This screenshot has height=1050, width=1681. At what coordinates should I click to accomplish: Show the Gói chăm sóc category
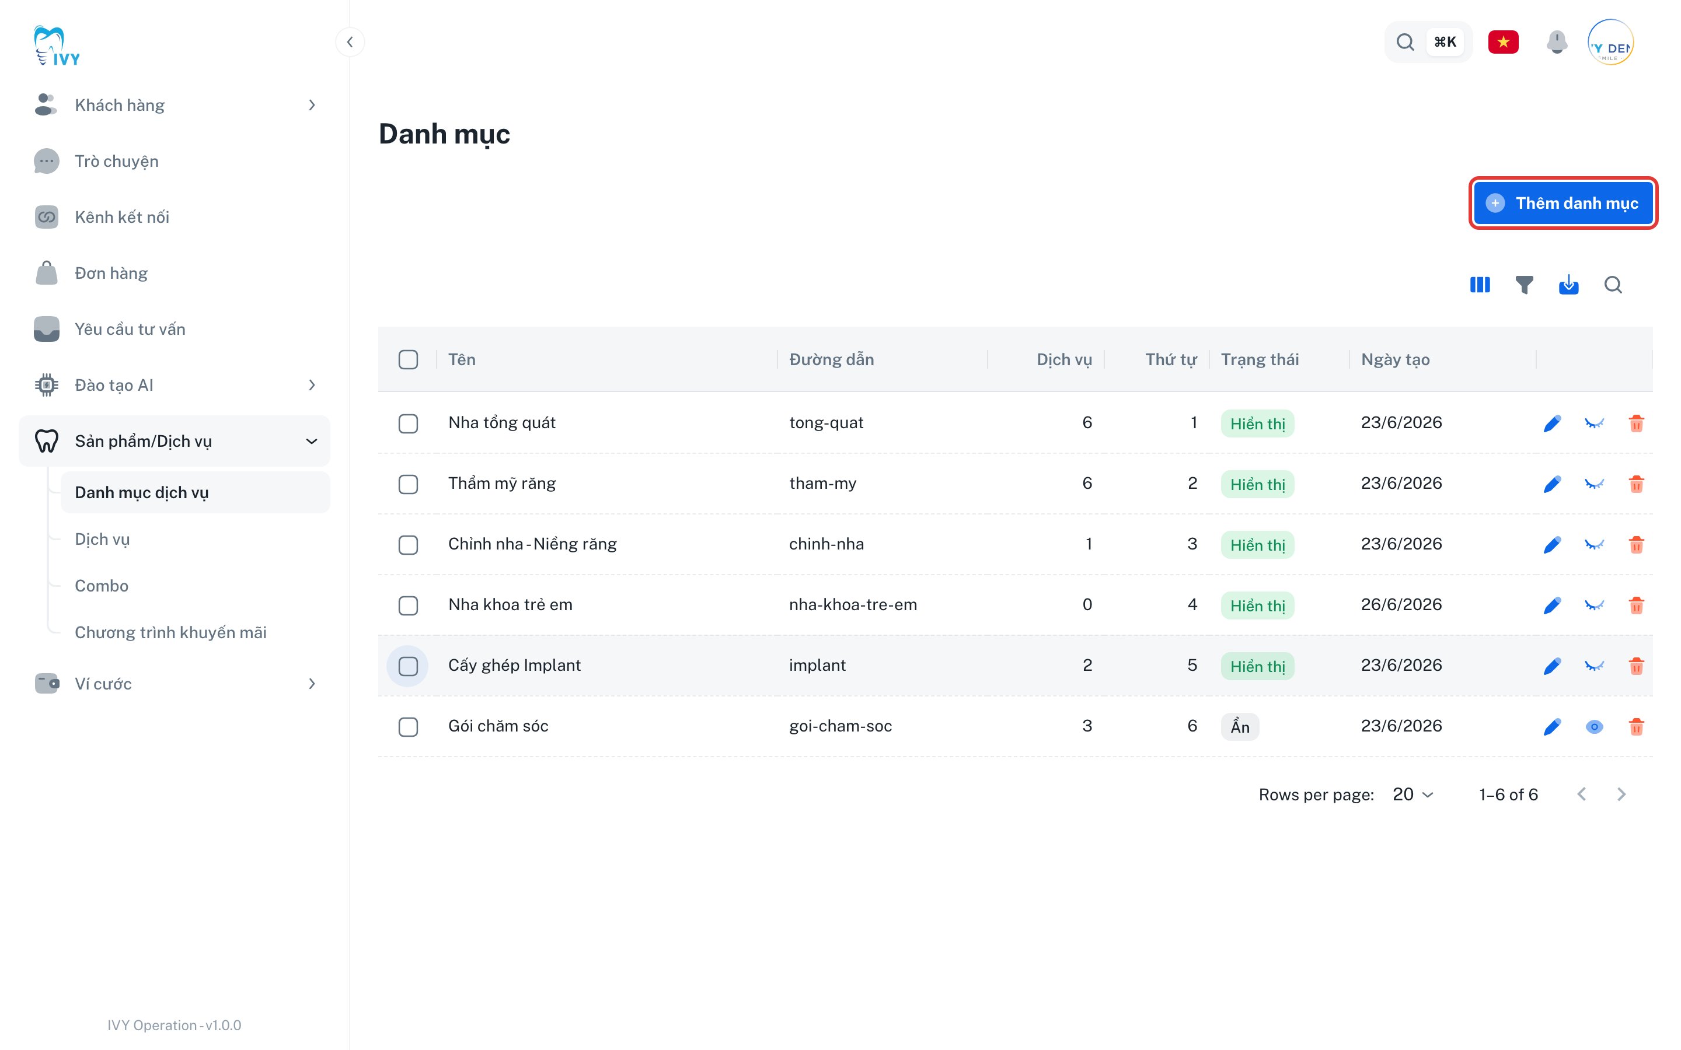click(1594, 726)
